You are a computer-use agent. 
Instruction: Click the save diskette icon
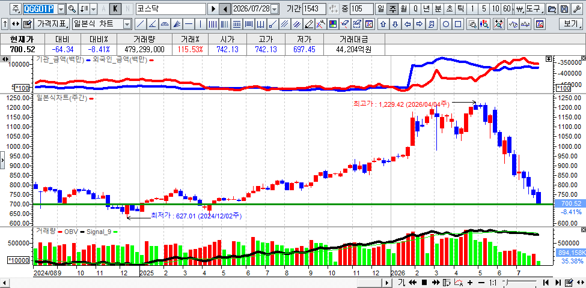[x=565, y=8]
